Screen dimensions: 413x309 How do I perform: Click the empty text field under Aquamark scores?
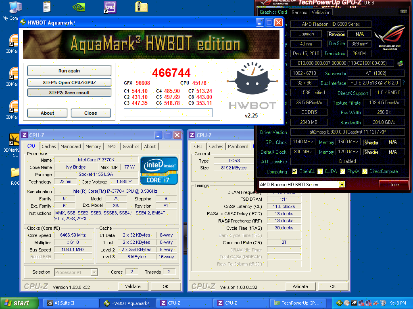coord(168,113)
